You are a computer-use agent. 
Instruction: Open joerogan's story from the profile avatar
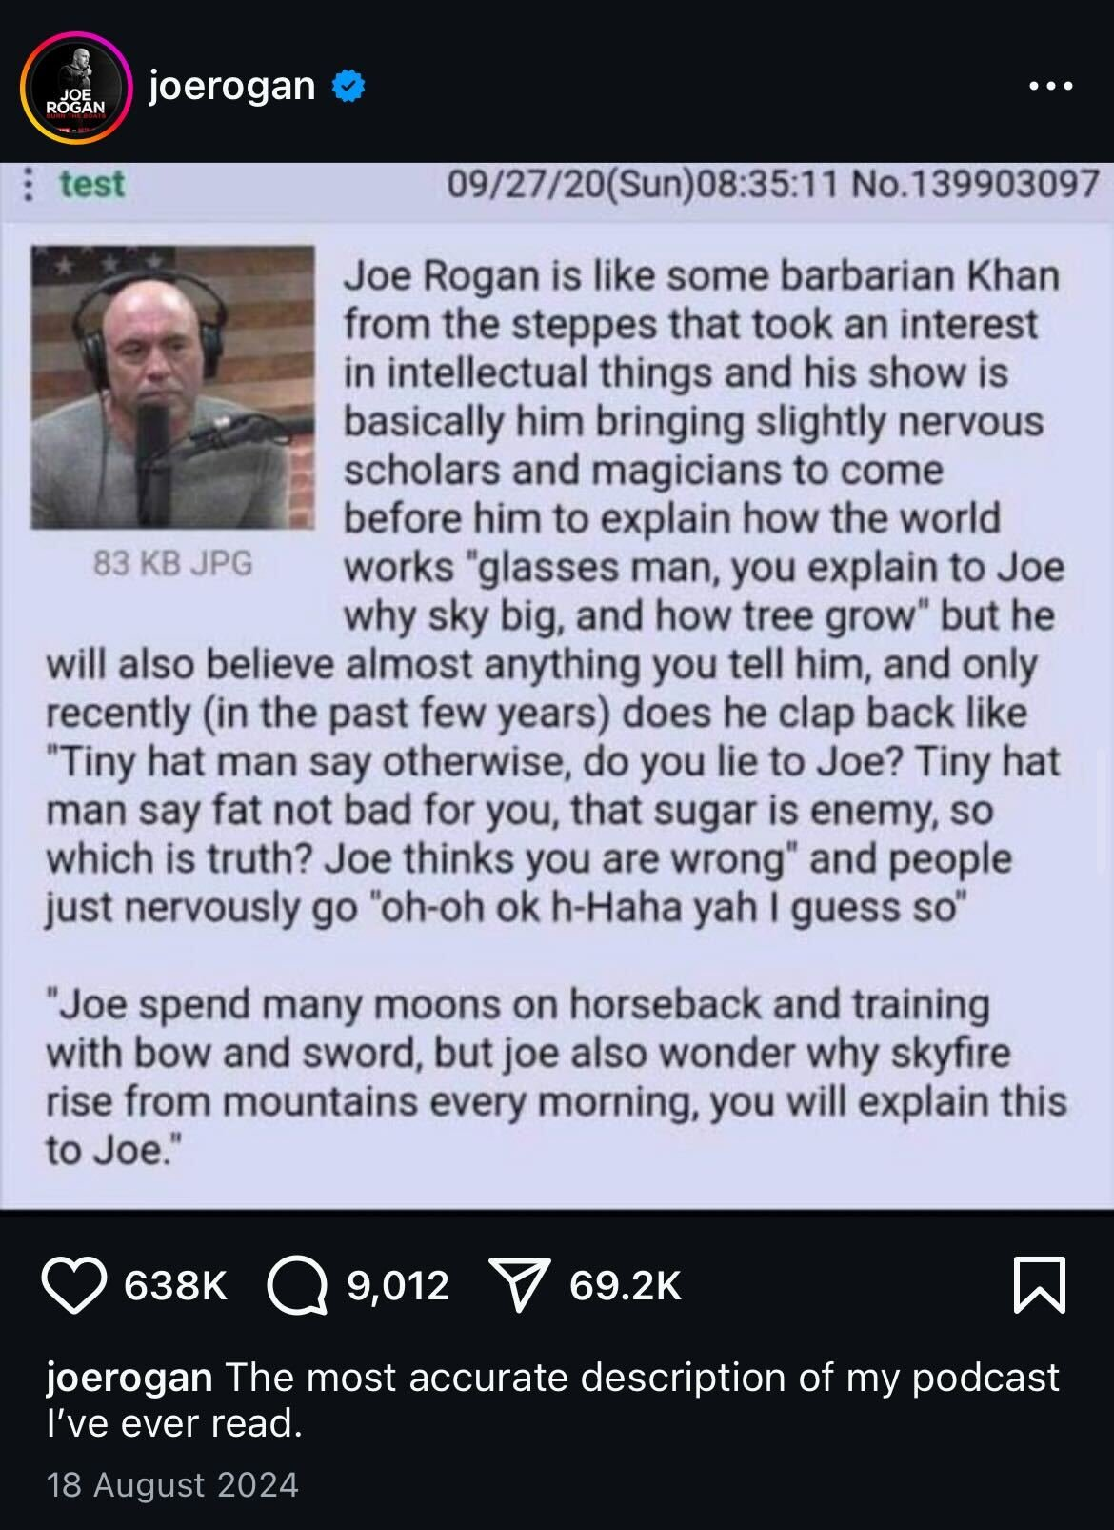pyautogui.click(x=75, y=88)
